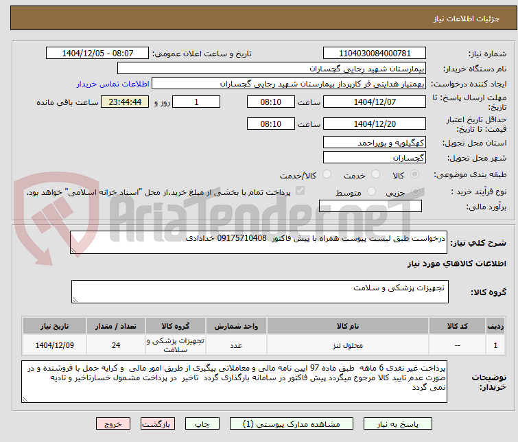Click the نام کالا column header
This screenshot has height=442, width=518.
coord(348,326)
